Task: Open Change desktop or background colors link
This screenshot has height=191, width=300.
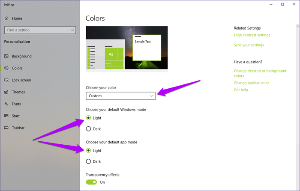Action: pyautogui.click(x=260, y=73)
